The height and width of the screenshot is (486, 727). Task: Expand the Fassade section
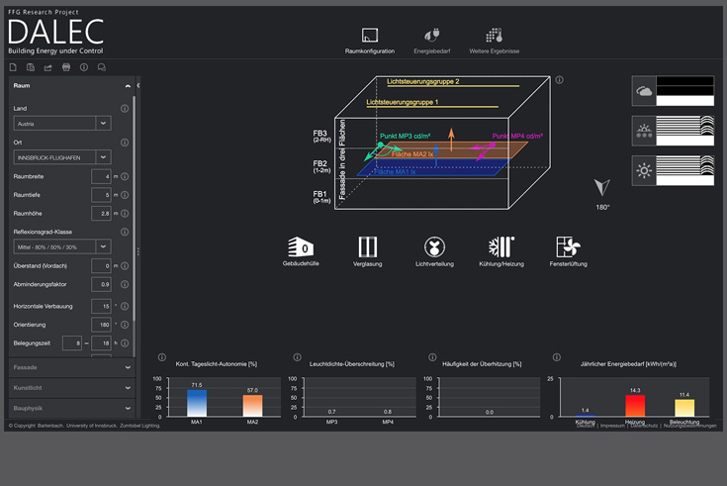coord(69,366)
